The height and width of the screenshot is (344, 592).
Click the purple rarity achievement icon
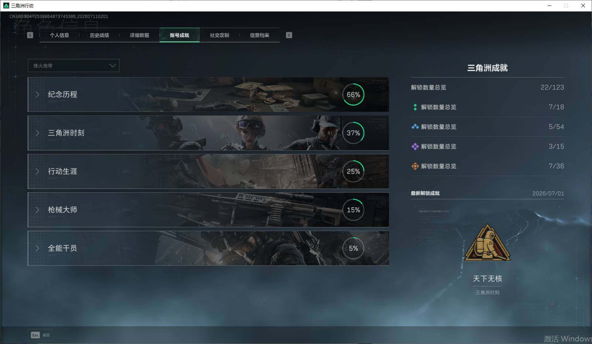tap(415, 147)
